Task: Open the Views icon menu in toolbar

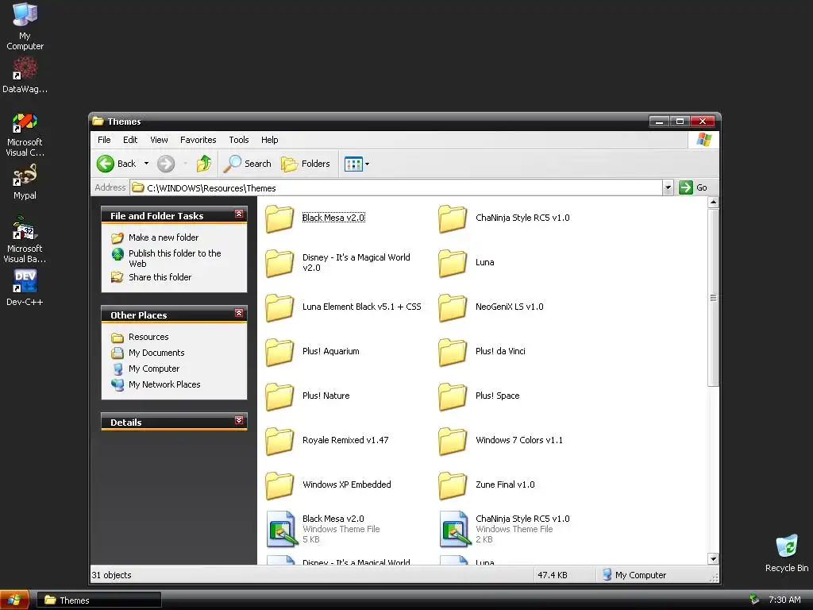Action: [x=356, y=164]
